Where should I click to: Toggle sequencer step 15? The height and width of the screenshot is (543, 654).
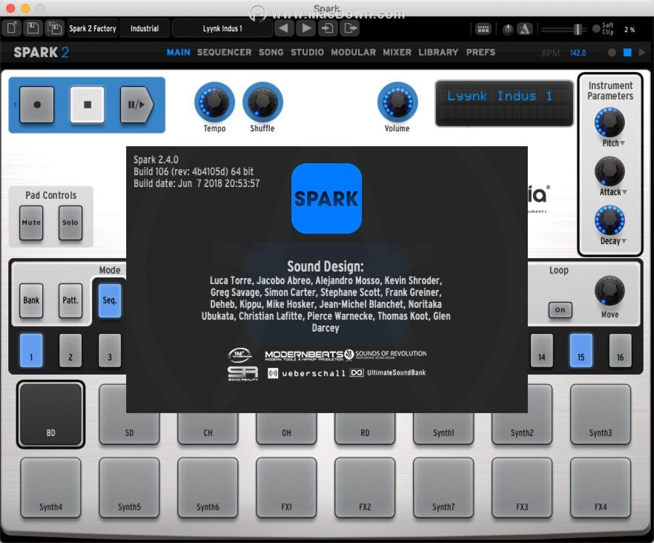(x=581, y=351)
